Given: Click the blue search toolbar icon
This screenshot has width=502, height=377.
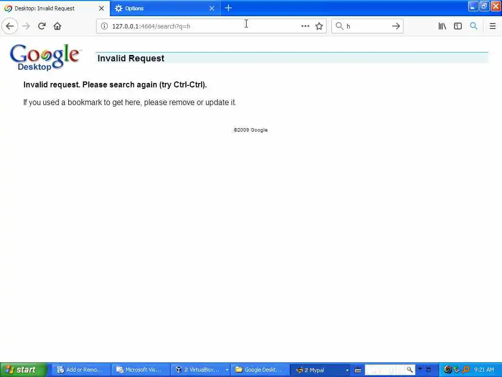Looking at the screenshot, I should (474, 26).
